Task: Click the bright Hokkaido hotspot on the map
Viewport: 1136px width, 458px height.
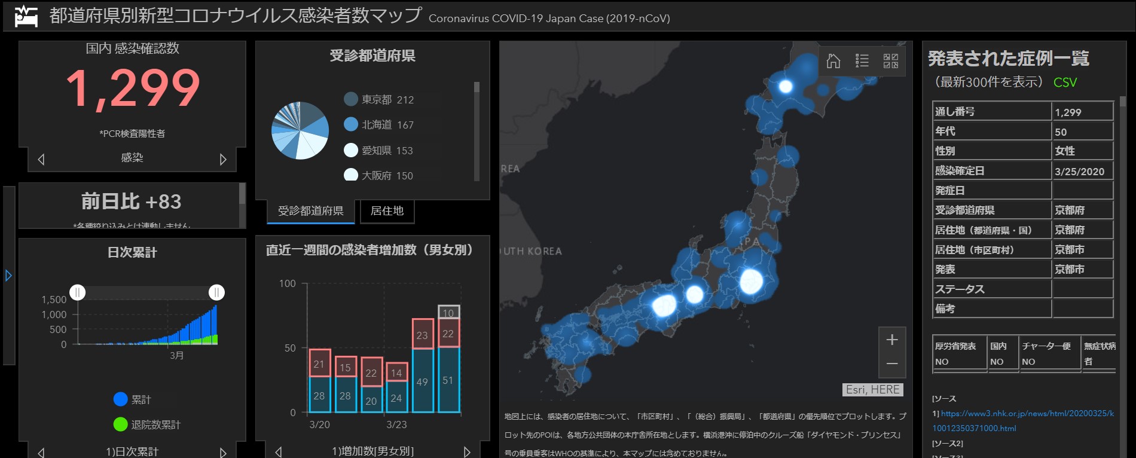Action: click(785, 87)
